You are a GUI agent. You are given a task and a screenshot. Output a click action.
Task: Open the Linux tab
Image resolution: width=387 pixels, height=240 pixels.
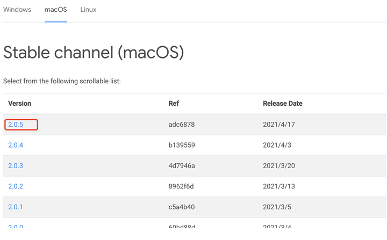click(x=88, y=10)
